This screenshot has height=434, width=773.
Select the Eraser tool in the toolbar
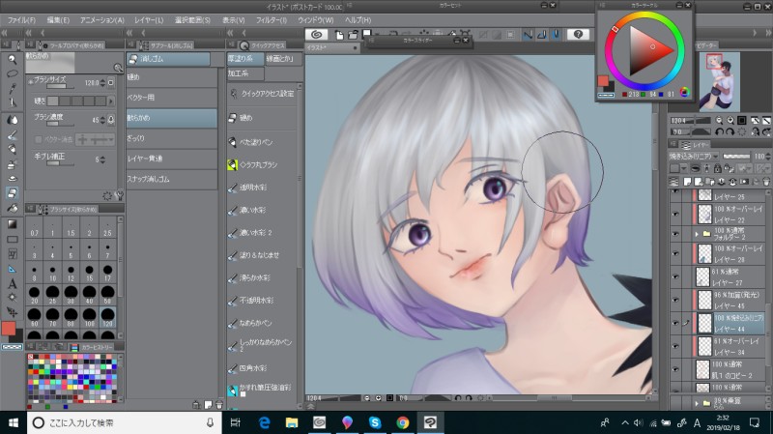[13, 192]
